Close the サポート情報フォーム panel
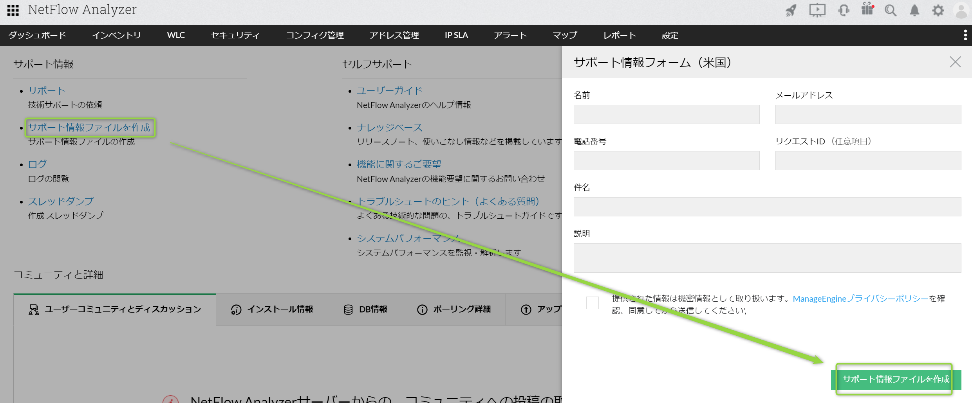The height and width of the screenshot is (403, 972). (x=955, y=62)
